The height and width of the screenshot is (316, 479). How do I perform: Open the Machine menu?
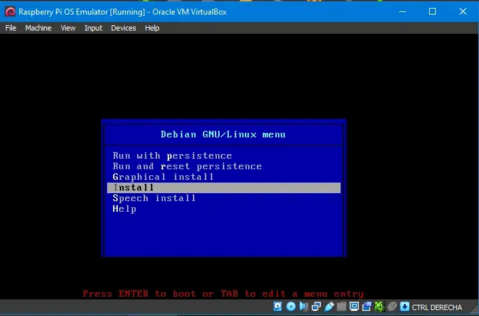[38, 28]
